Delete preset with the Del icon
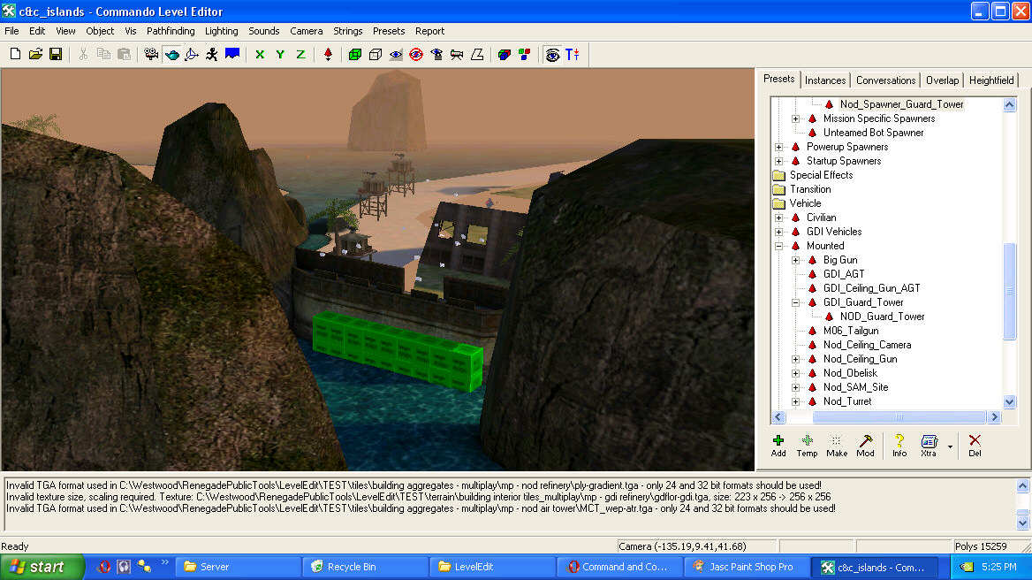Screen dimensions: 1032x580 (x=975, y=445)
